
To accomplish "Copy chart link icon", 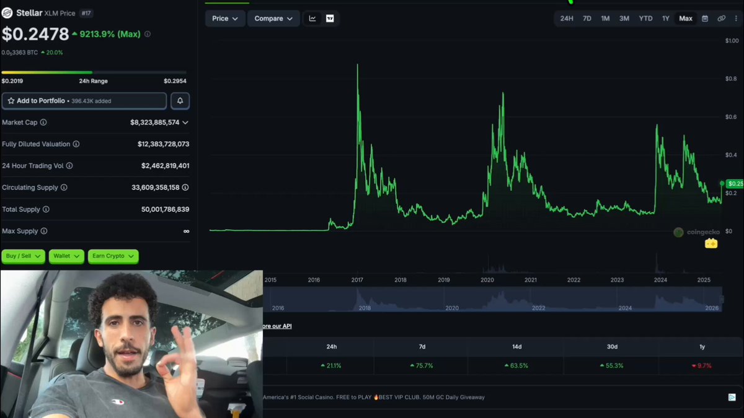I will click(722, 19).
